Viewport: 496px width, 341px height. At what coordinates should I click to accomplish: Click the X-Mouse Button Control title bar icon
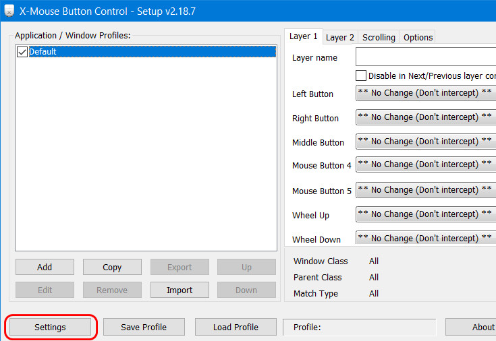point(9,11)
